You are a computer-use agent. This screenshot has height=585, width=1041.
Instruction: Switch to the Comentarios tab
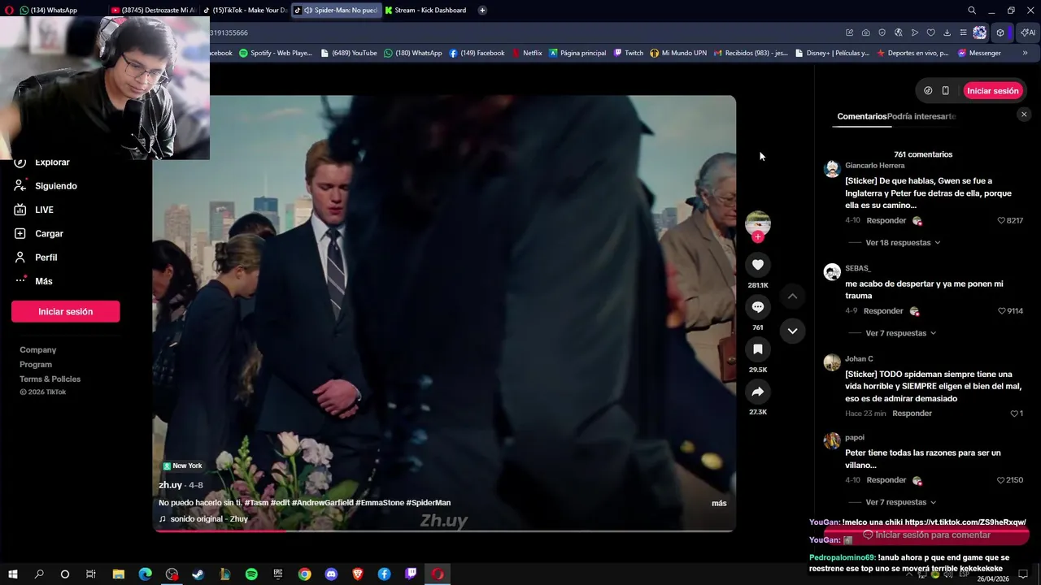(x=861, y=116)
